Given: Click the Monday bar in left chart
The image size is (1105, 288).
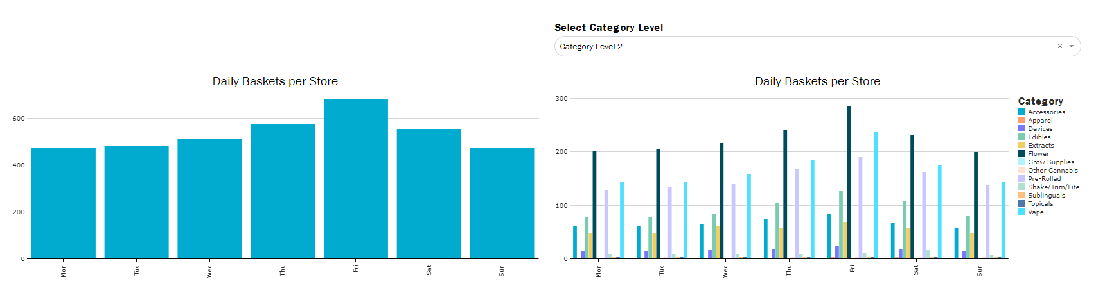Looking at the screenshot, I should click(x=63, y=203).
